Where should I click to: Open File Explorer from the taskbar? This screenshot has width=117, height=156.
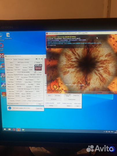point(10,129)
